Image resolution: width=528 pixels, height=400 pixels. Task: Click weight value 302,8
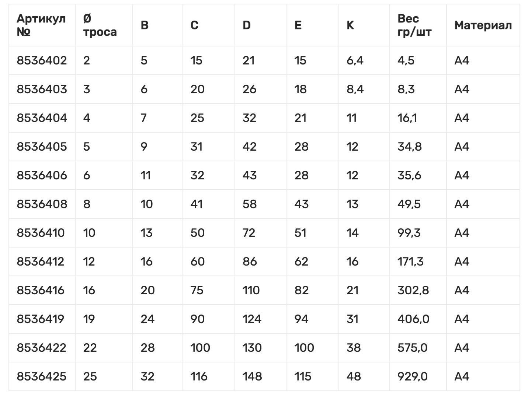[x=413, y=290]
